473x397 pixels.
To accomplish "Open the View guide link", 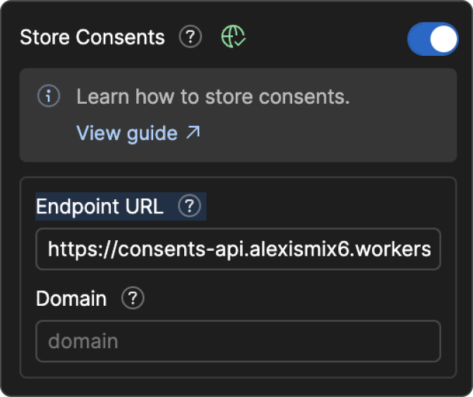I will [x=138, y=133].
